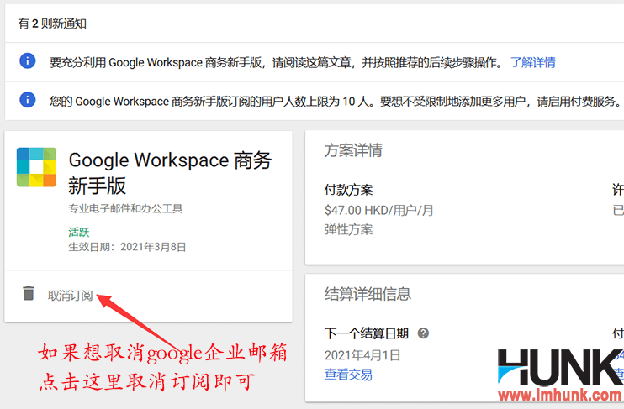This screenshot has height=409, width=624.
Task: Click the 要充分利用 Google Workspace notification text
Action: coord(278,62)
